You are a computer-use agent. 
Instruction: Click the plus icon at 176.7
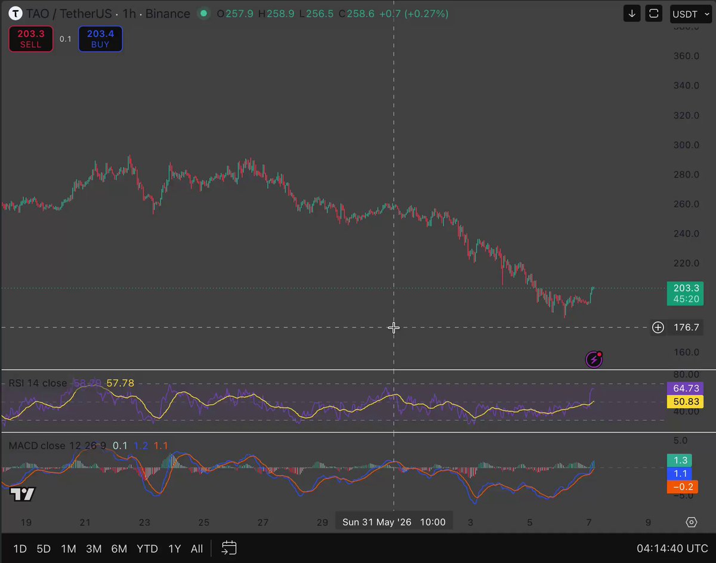[658, 327]
